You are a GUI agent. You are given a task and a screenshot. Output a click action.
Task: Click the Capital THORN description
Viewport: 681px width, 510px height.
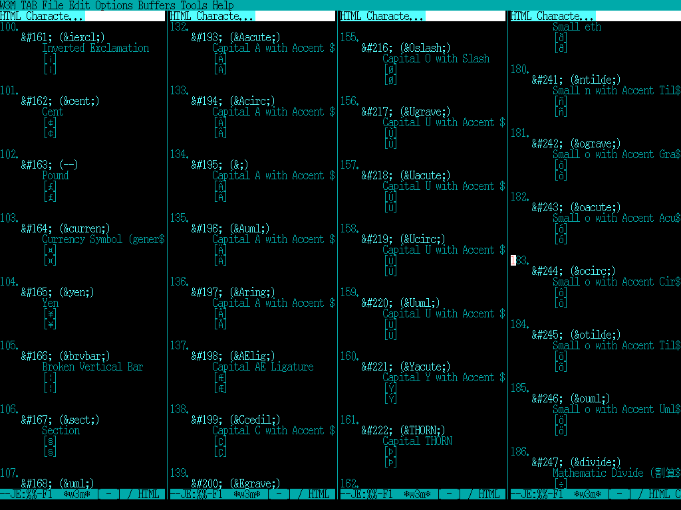(418, 441)
